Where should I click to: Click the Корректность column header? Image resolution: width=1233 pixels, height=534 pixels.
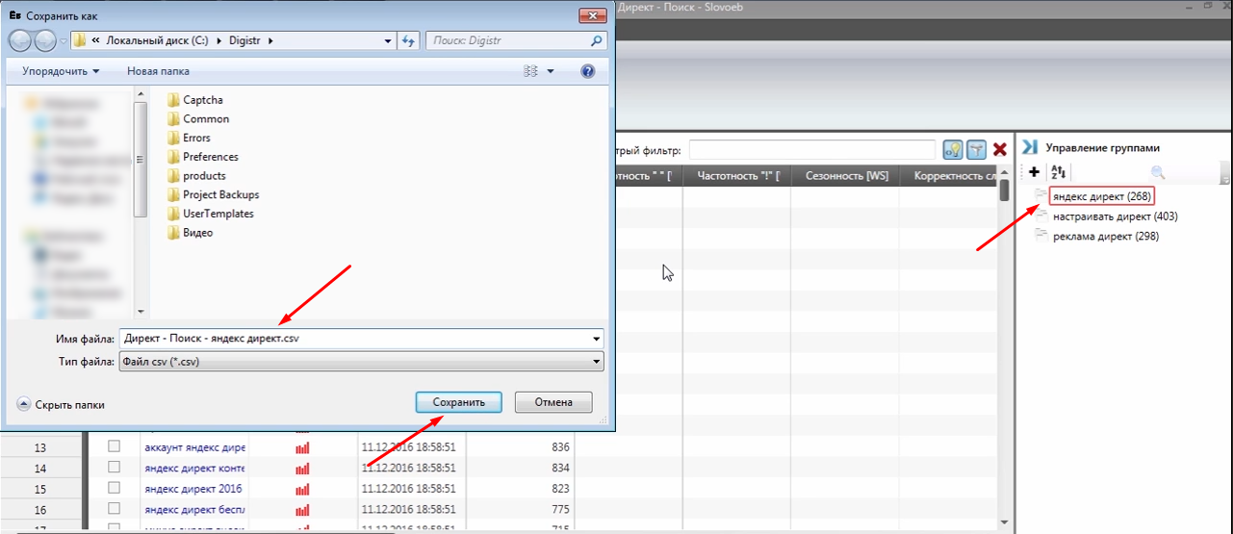(x=955, y=175)
